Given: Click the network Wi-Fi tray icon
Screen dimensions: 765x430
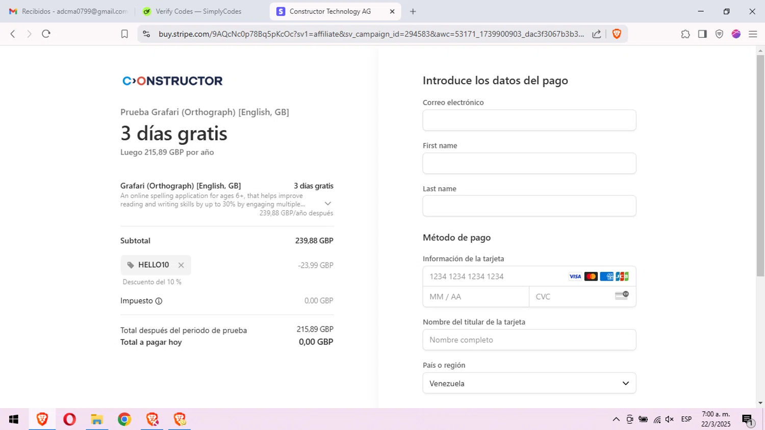Looking at the screenshot, I should click(x=657, y=419).
